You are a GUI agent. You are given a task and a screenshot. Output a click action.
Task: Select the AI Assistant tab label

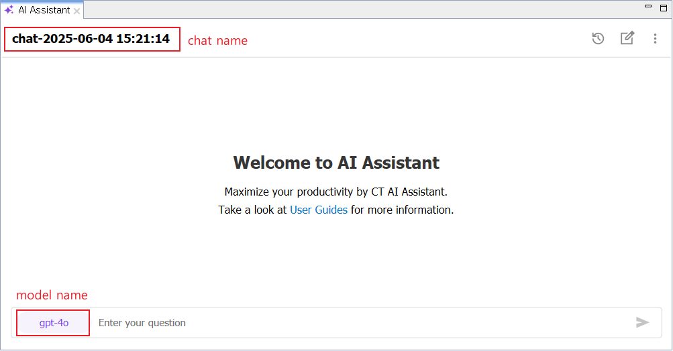pos(44,10)
